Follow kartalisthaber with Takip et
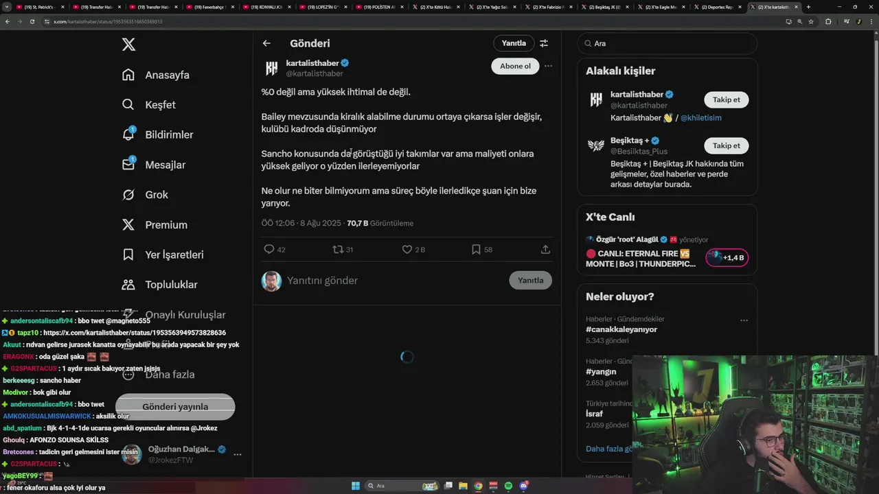The width and height of the screenshot is (879, 494). (727, 99)
